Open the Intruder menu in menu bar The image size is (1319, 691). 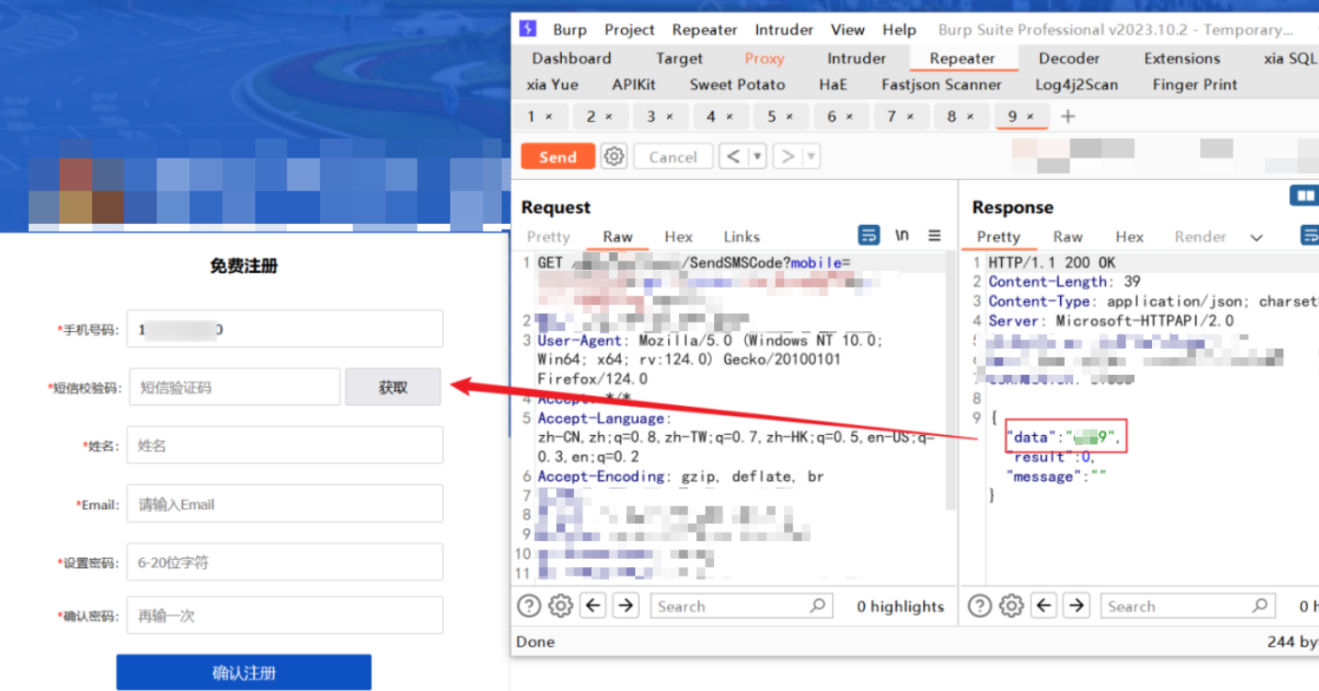(783, 30)
